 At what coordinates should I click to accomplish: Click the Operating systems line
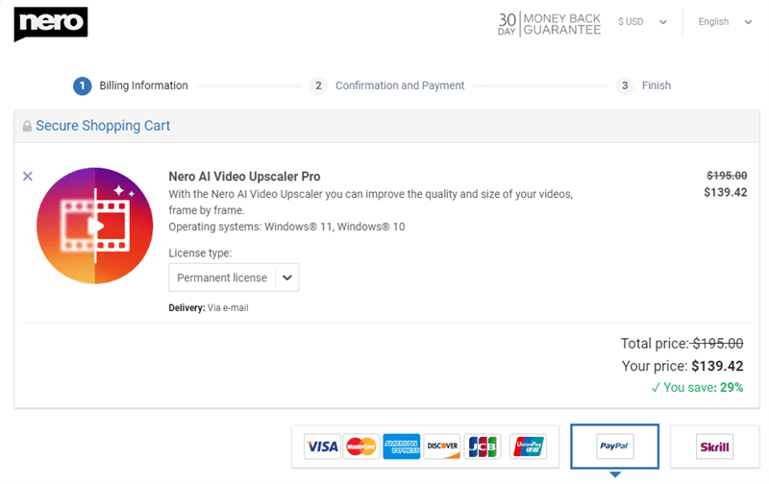point(286,227)
